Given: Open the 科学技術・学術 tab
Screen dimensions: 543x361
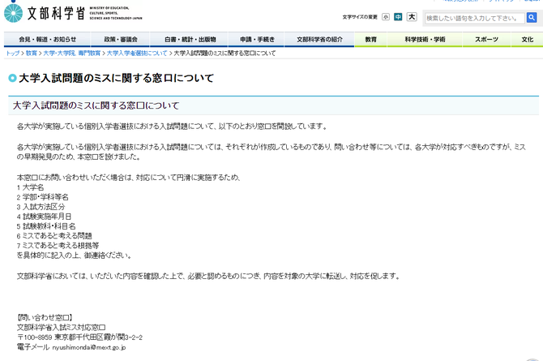Looking at the screenshot, I should click(425, 40).
